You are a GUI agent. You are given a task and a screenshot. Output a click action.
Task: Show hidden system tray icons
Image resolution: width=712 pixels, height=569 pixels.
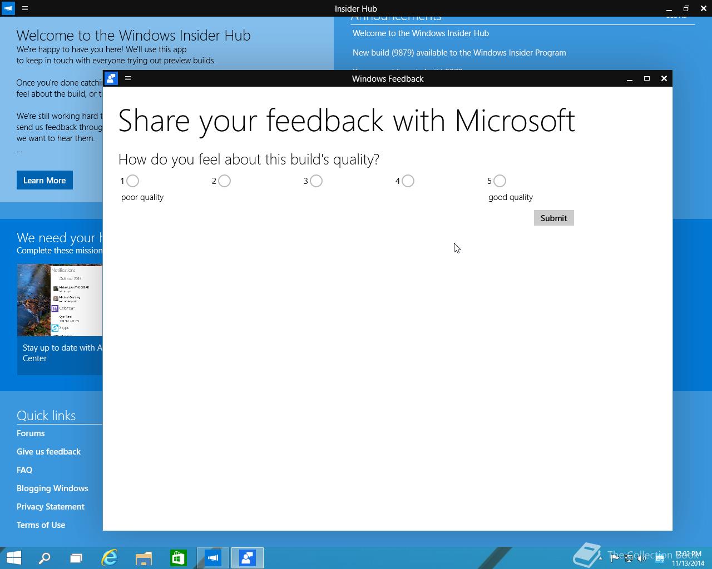600,558
